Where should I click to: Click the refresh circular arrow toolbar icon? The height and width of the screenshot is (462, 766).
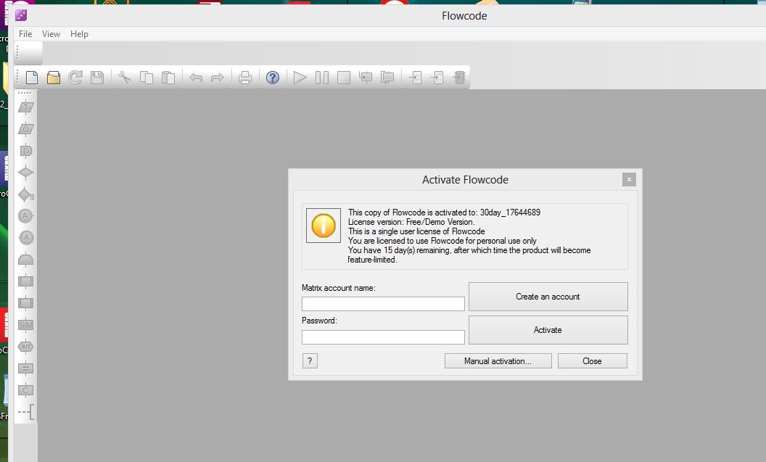click(75, 77)
